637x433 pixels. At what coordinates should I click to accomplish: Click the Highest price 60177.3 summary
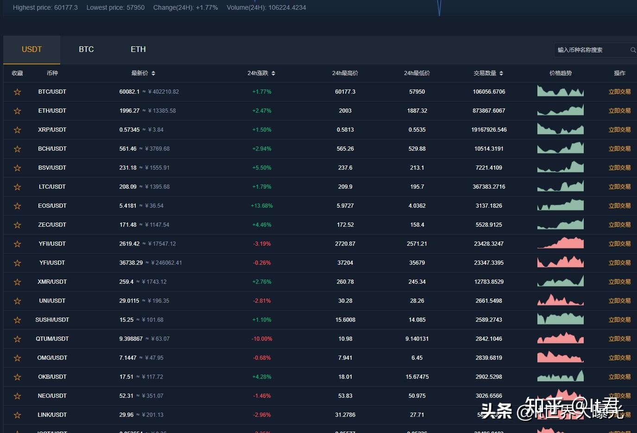tap(45, 7)
